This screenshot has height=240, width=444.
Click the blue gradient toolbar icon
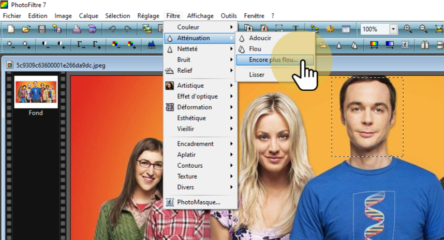390,44
